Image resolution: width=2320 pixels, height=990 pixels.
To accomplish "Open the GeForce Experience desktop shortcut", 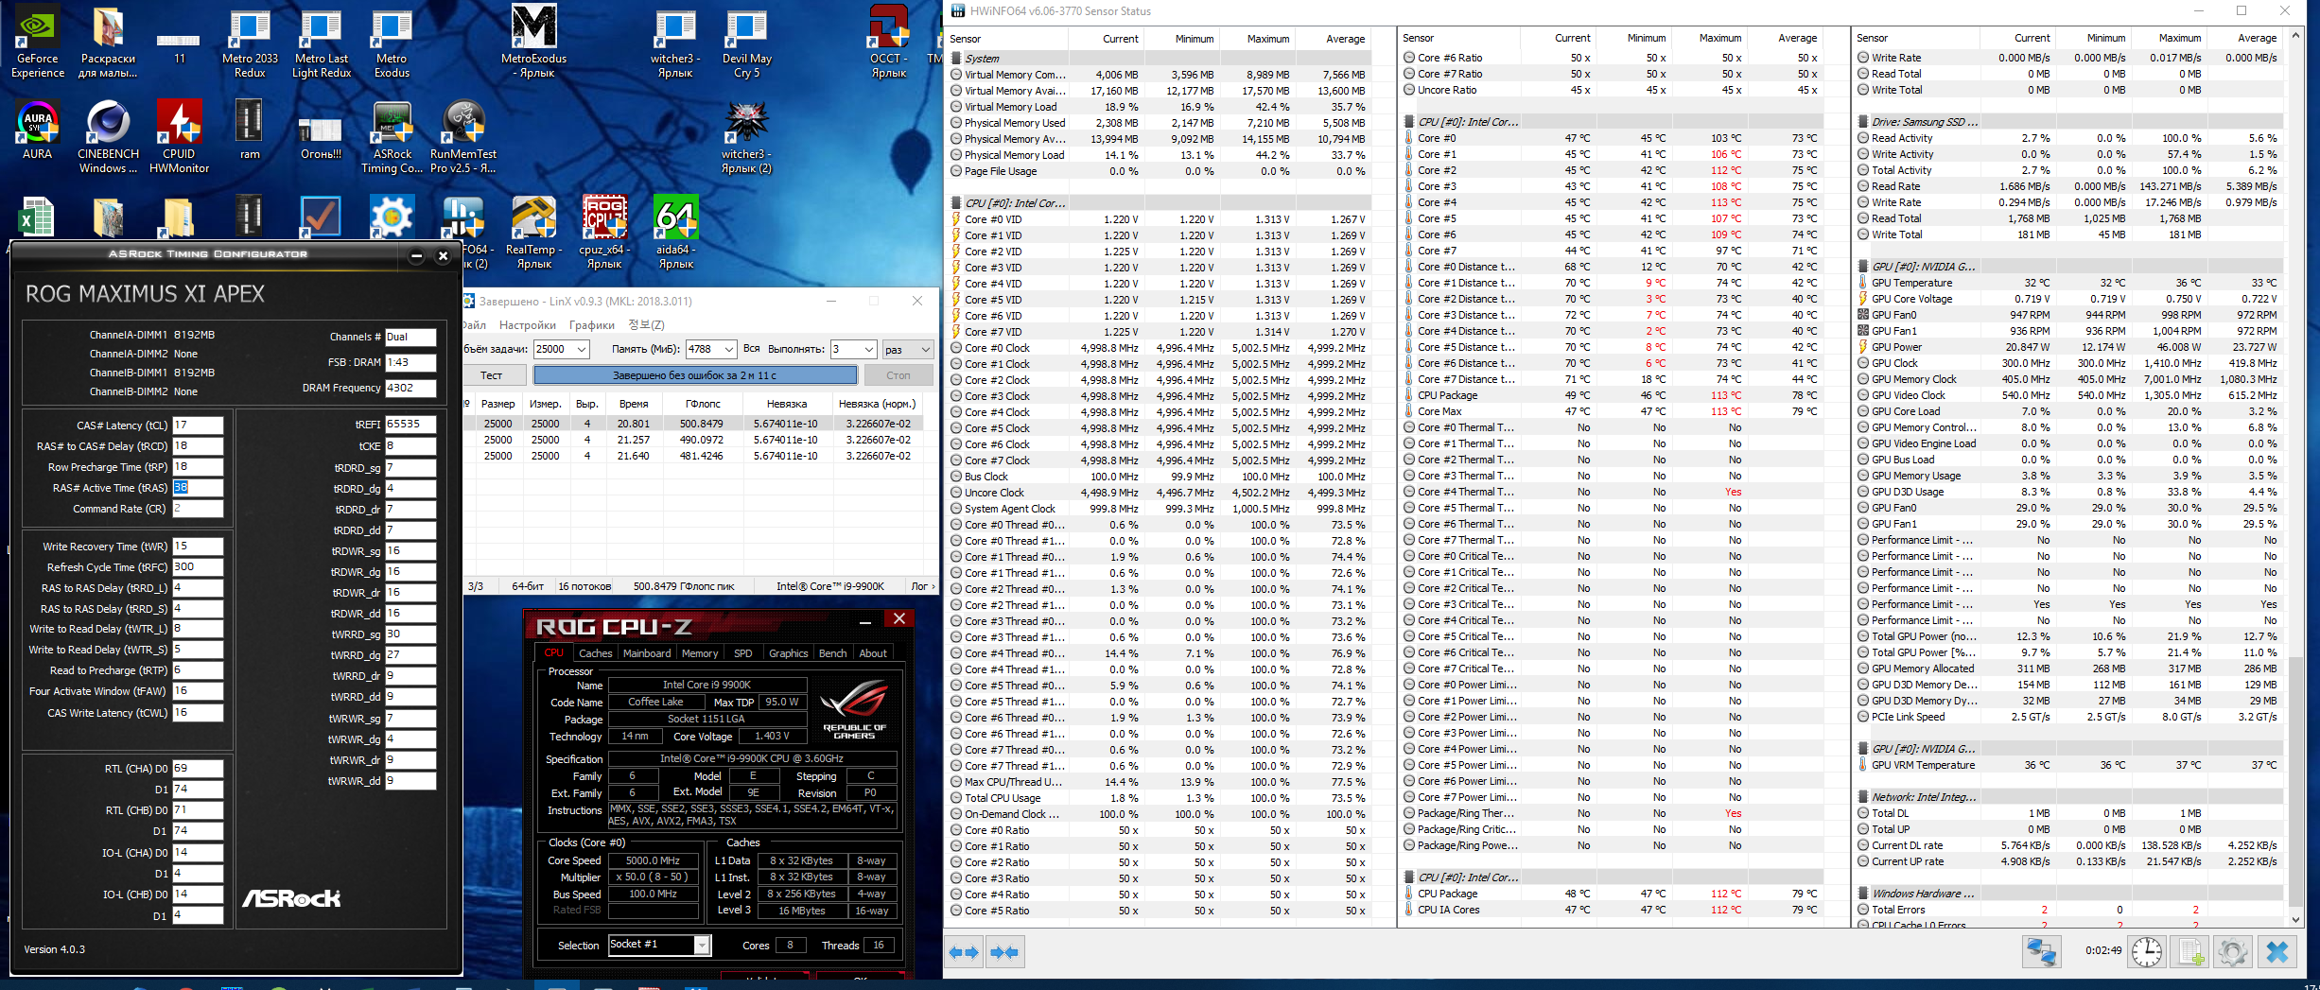I will coord(38,43).
